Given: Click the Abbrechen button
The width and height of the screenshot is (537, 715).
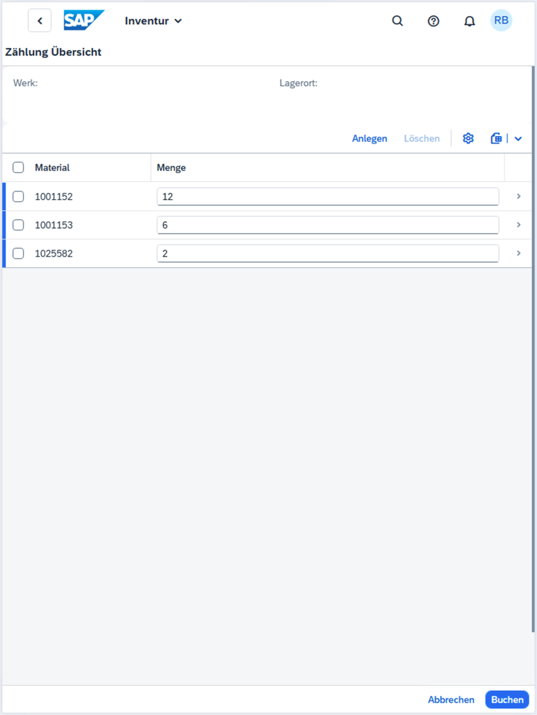Looking at the screenshot, I should point(451,700).
